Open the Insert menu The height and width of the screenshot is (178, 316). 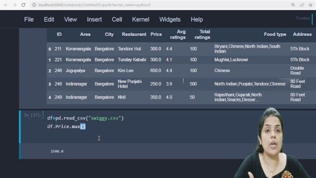(x=94, y=20)
